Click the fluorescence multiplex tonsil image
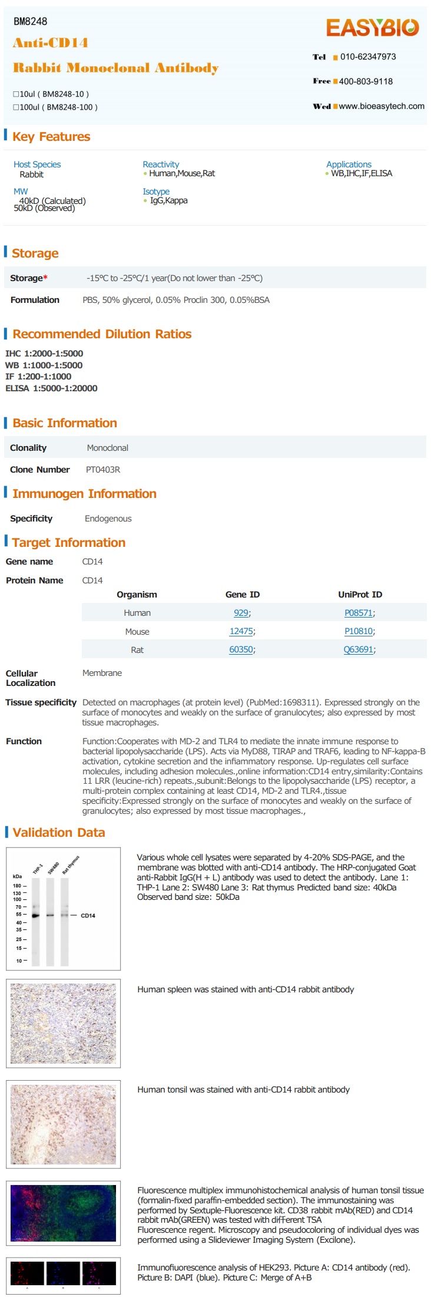The width and height of the screenshot is (431, 1297). point(63,1213)
